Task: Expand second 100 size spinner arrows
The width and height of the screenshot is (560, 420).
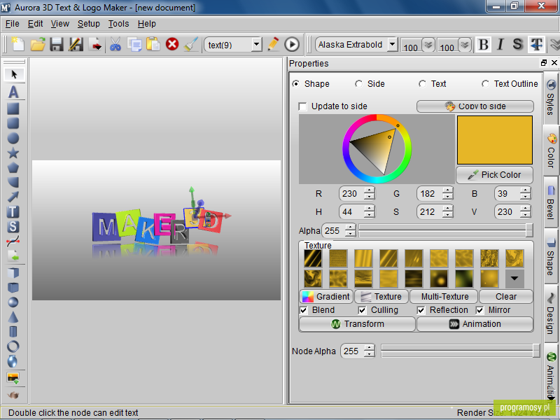Action: coord(465,45)
